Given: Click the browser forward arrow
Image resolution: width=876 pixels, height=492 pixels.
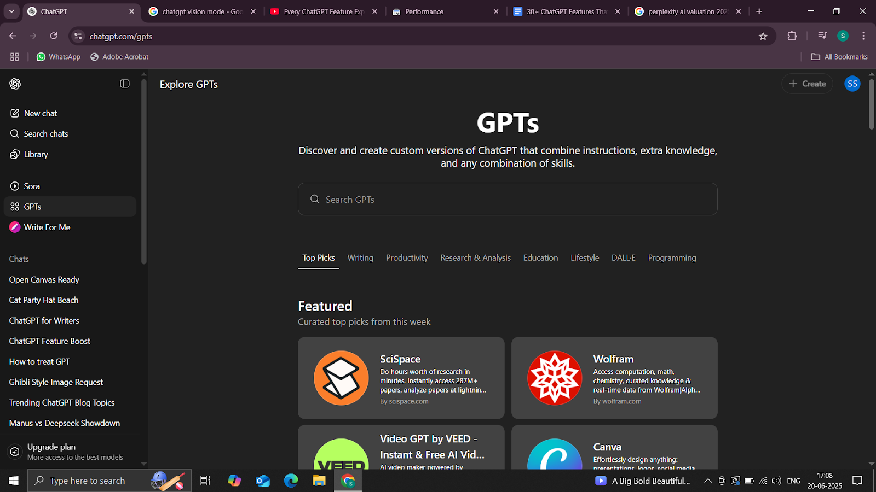Looking at the screenshot, I should pyautogui.click(x=33, y=36).
